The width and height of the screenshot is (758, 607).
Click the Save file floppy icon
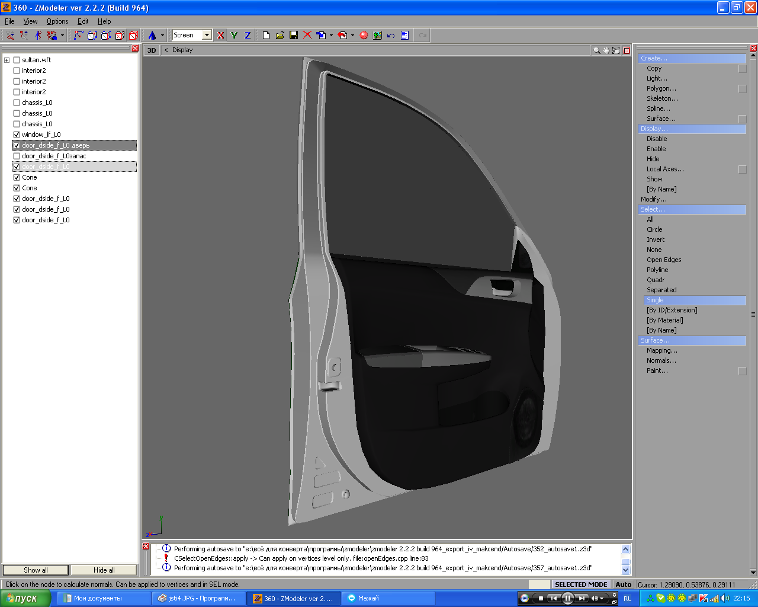(x=294, y=36)
